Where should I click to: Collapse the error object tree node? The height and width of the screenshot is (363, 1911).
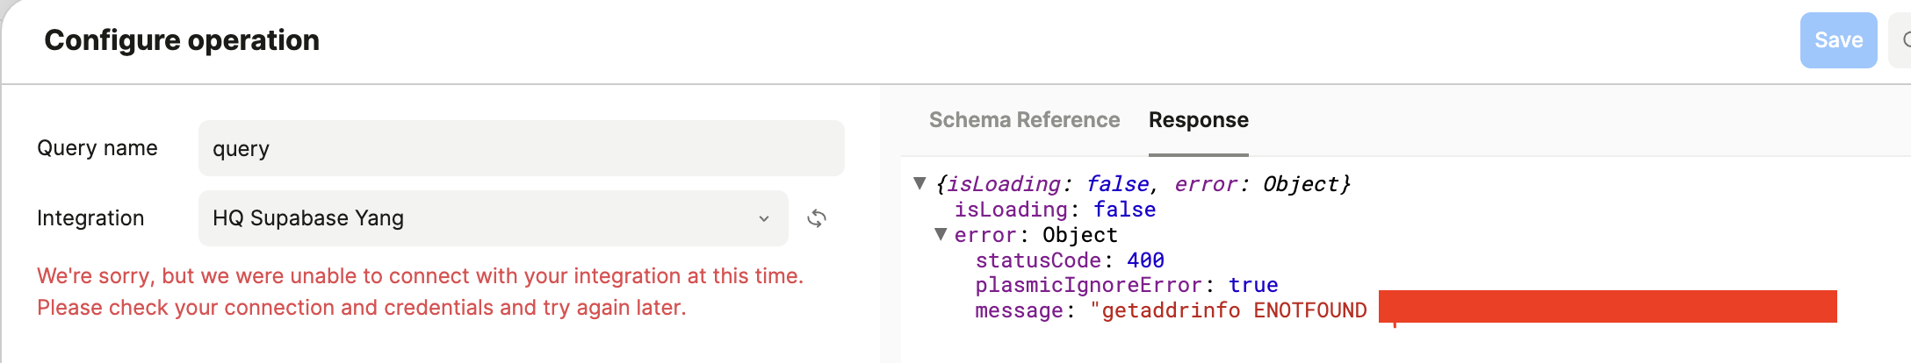pyautogui.click(x=941, y=234)
